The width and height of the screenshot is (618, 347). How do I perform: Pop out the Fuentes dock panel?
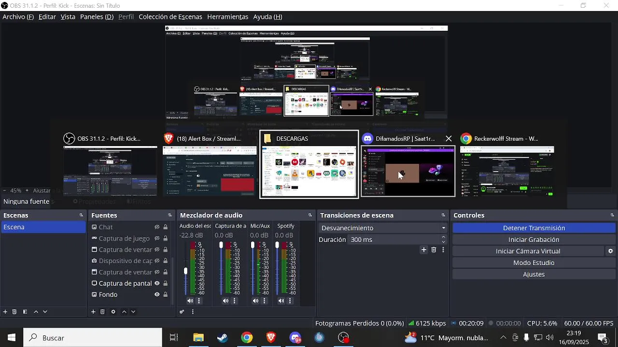pyautogui.click(x=170, y=215)
